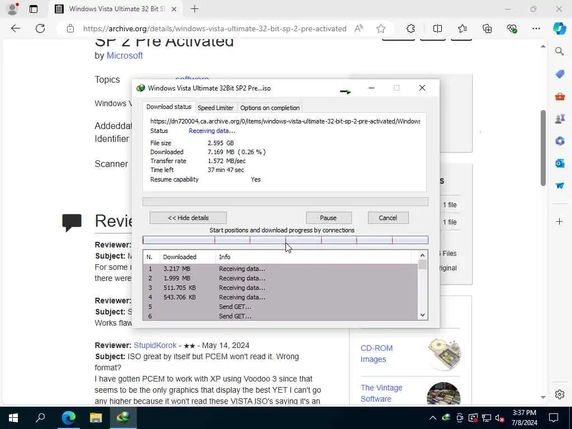This screenshot has width=572, height=429.
Task: Click Internet Download Manager taskbar icon
Action: [x=123, y=418]
